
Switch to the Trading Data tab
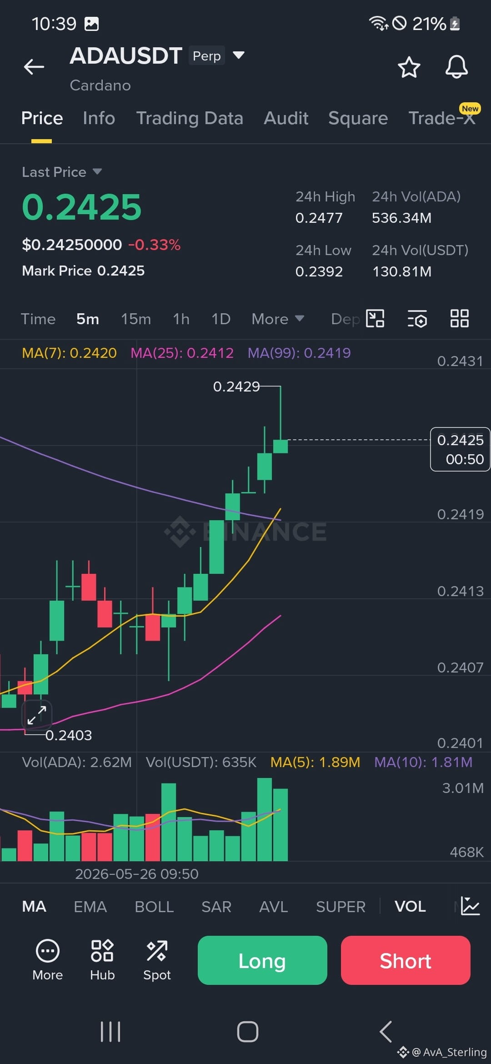point(190,118)
